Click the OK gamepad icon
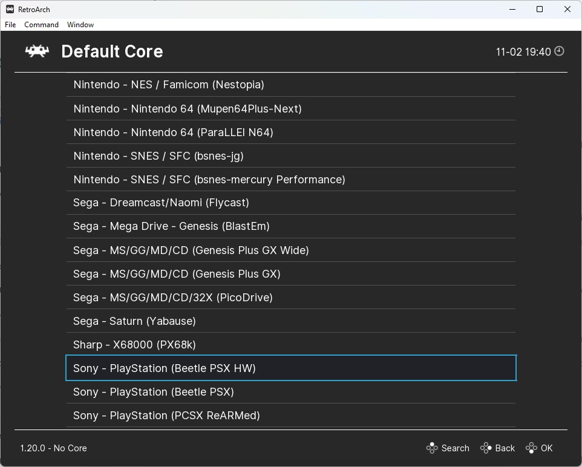Viewport: 582px width, 467px height. coord(531,448)
